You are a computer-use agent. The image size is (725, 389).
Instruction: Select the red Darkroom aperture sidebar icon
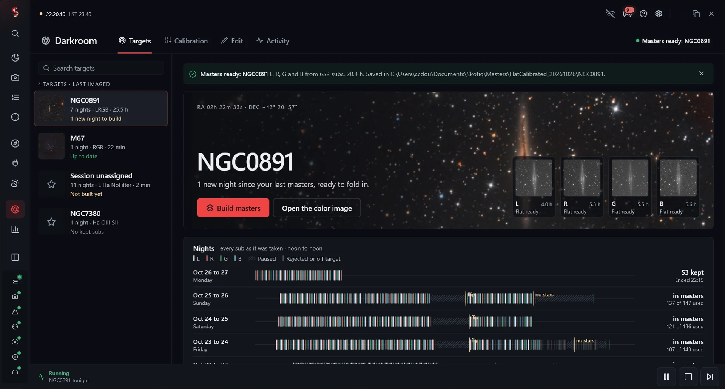[15, 209]
